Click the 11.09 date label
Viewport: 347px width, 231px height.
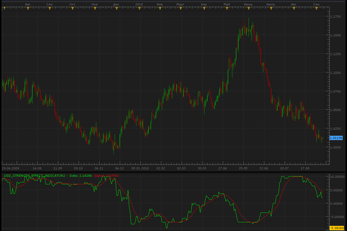tap(58, 168)
